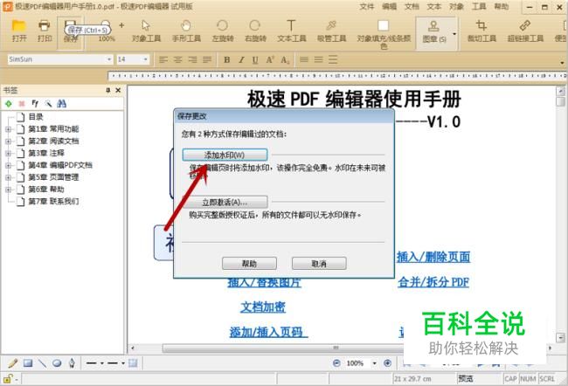Click 立即激活(A)... button
The width and height of the screenshot is (568, 386).
(225, 202)
